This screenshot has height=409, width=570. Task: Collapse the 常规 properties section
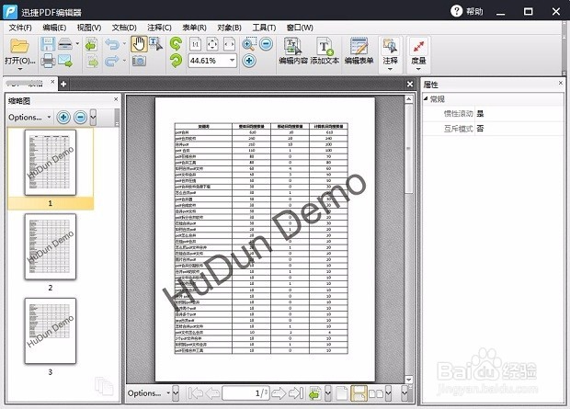pyautogui.click(x=426, y=99)
